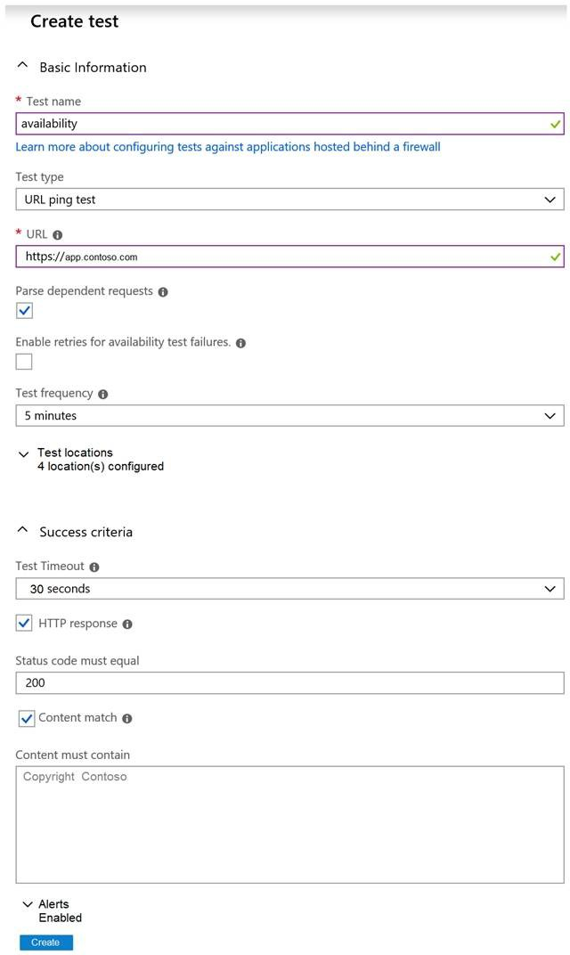570x955 pixels.
Task: Uncheck the HTTP response checkbox
Action: (24, 624)
